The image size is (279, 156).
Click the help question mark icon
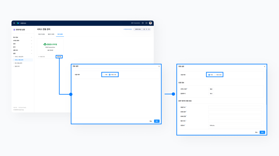(142, 23)
